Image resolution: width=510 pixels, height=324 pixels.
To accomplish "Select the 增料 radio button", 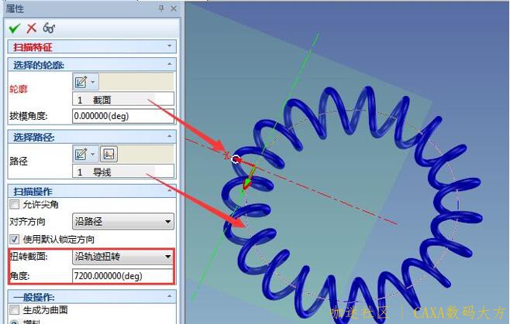I will [x=14, y=322].
